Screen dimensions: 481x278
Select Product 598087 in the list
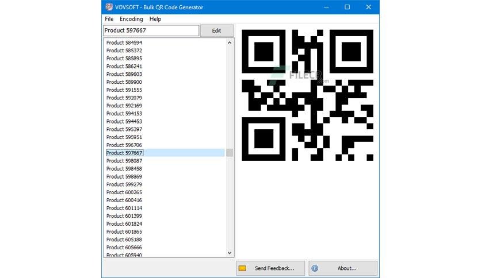124,161
